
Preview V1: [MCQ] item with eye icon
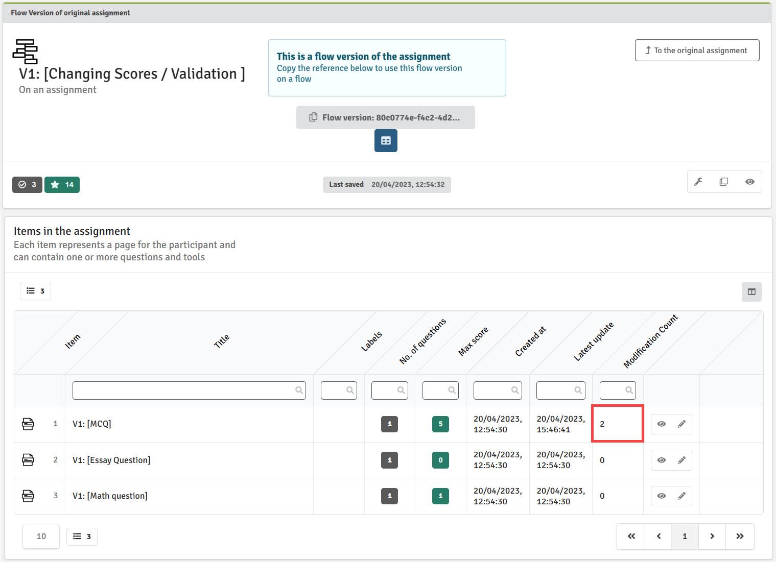click(x=662, y=424)
